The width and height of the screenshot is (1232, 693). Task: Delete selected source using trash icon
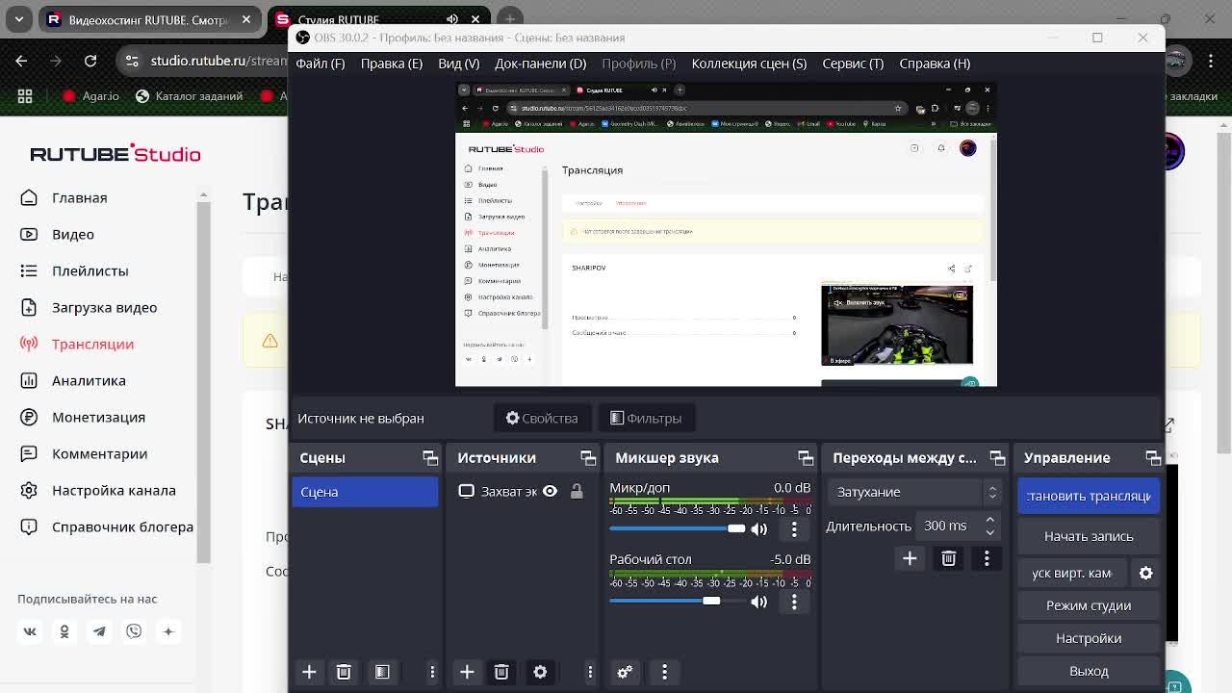(x=501, y=672)
